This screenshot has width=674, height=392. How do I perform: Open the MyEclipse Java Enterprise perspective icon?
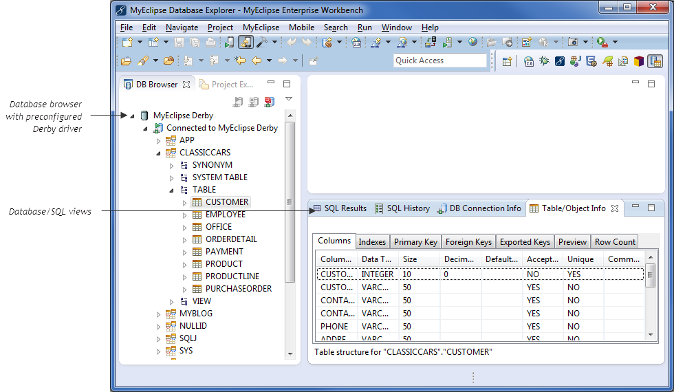click(x=560, y=61)
